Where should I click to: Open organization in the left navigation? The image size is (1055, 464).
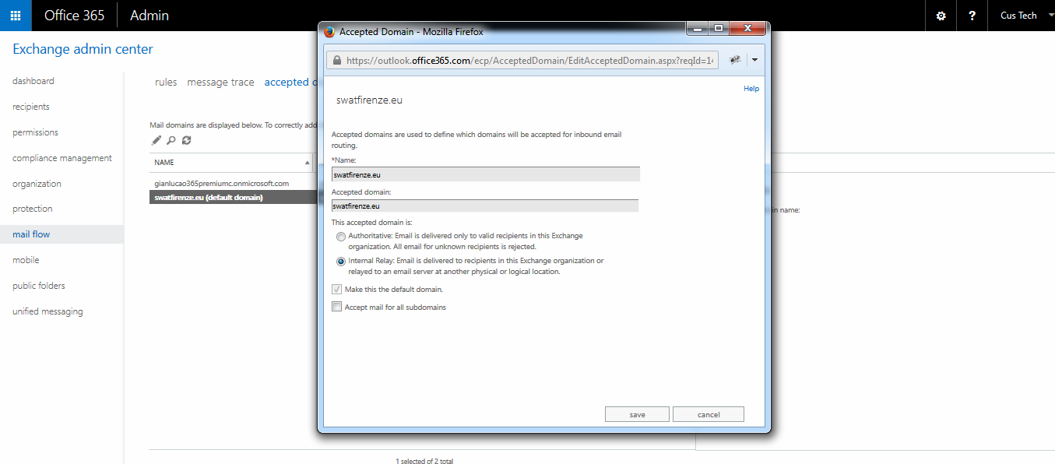37,184
